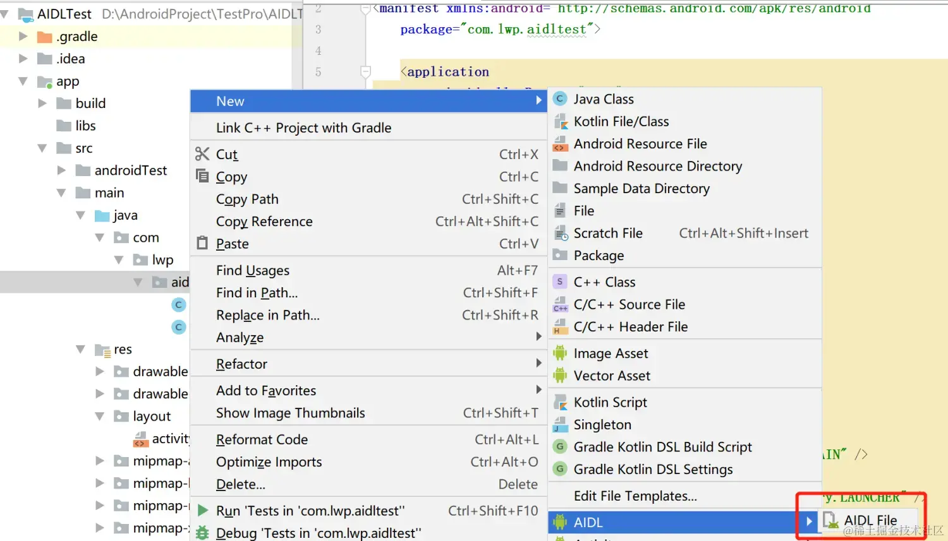Select Copy Reference menu entry
948x541 pixels.
[x=368, y=221]
